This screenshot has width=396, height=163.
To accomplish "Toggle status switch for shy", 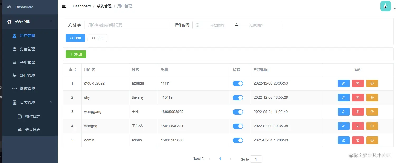I will [238, 97].
